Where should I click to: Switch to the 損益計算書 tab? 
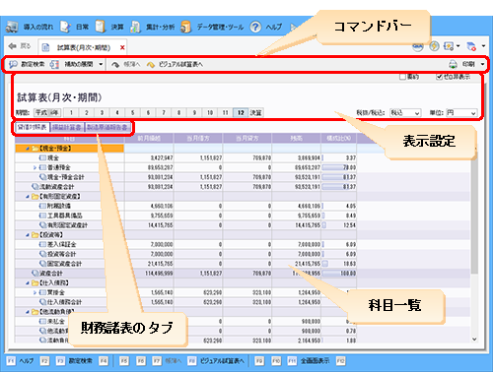tap(67, 127)
